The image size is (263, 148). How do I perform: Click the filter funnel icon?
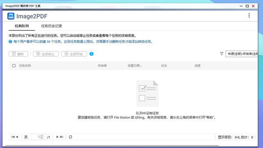221,54
